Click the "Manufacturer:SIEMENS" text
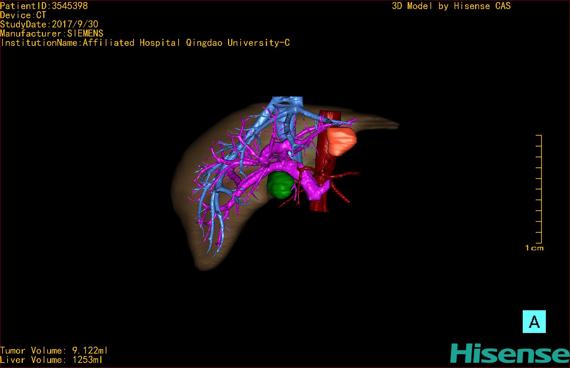This screenshot has width=570, height=368. [52, 34]
